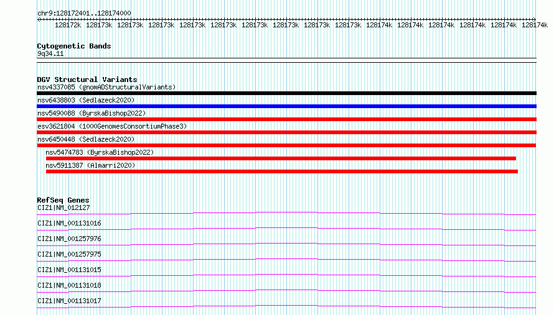
Task: Click the last 128174k ruler label at right edge
Action: click(535, 25)
